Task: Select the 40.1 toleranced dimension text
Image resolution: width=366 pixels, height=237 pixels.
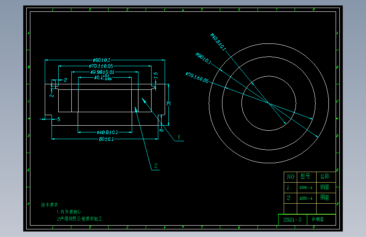Action: click(103, 78)
